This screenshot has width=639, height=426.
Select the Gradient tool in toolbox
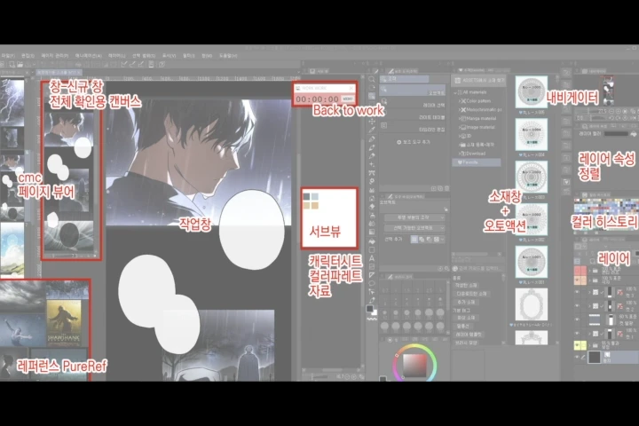pyautogui.click(x=372, y=233)
